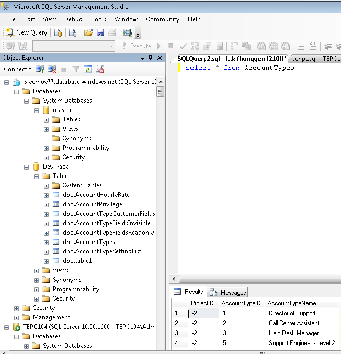Select the Synonyms folder under master
The height and width of the screenshot is (354, 341).
[x=77, y=138]
